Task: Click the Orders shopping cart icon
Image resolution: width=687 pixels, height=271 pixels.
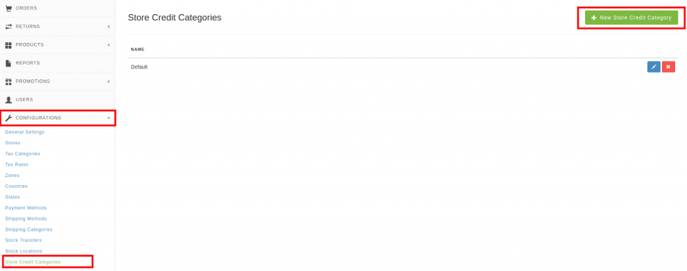Action: [x=8, y=8]
